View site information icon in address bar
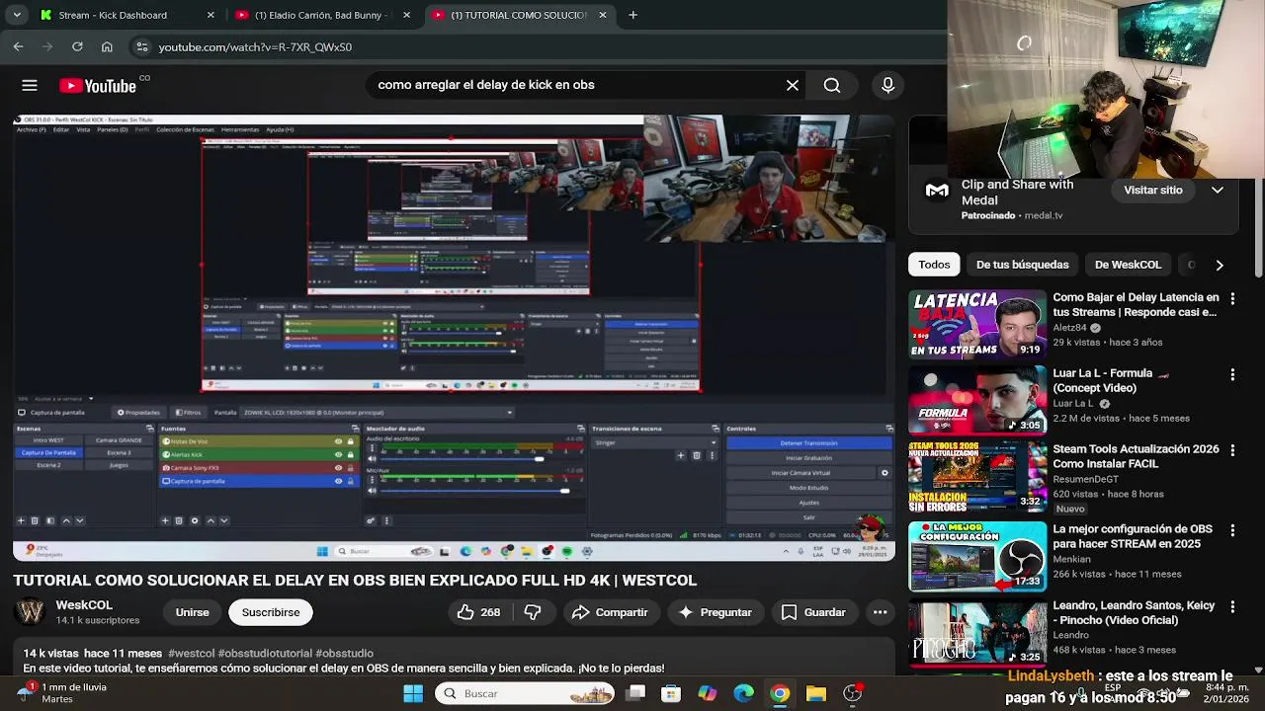 tap(142, 46)
